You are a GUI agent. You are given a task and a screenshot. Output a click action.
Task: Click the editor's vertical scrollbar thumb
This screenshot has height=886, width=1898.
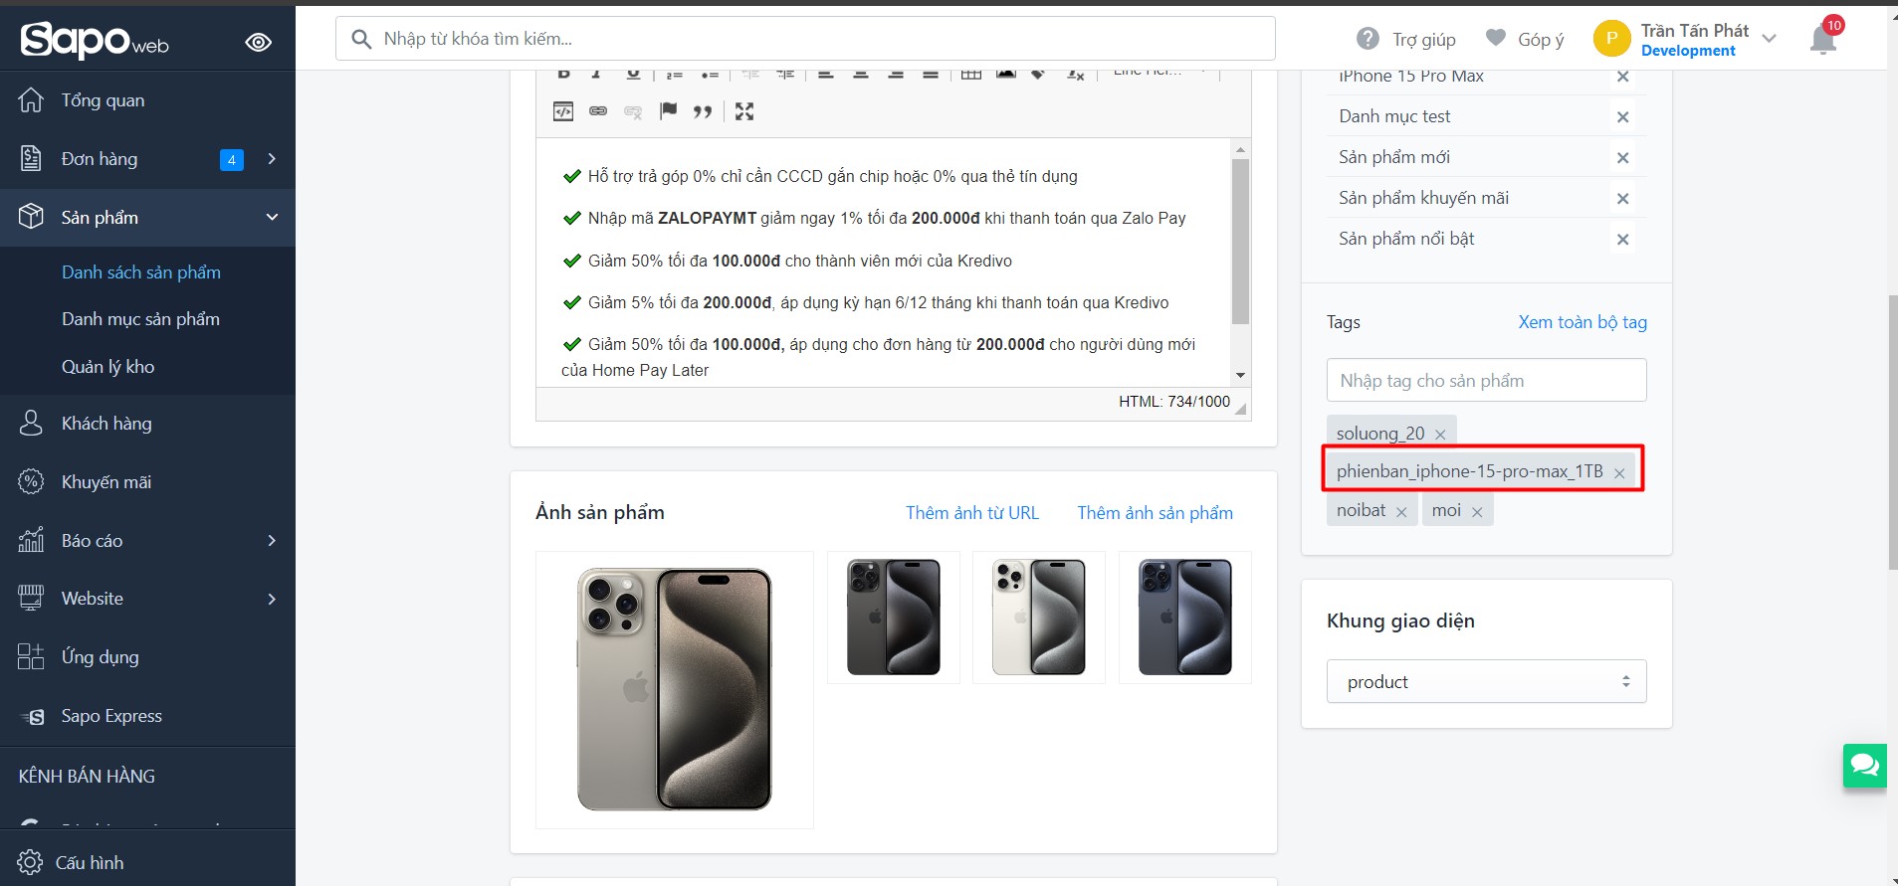[x=1240, y=241]
